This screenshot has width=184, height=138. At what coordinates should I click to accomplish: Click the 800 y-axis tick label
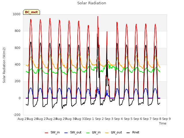tap(18, 31)
